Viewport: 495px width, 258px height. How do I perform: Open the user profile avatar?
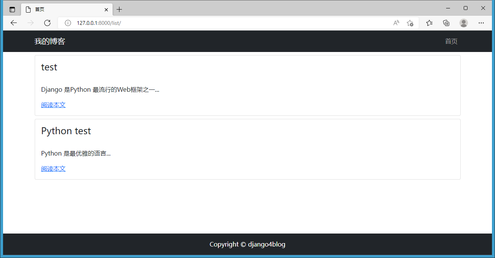click(464, 23)
